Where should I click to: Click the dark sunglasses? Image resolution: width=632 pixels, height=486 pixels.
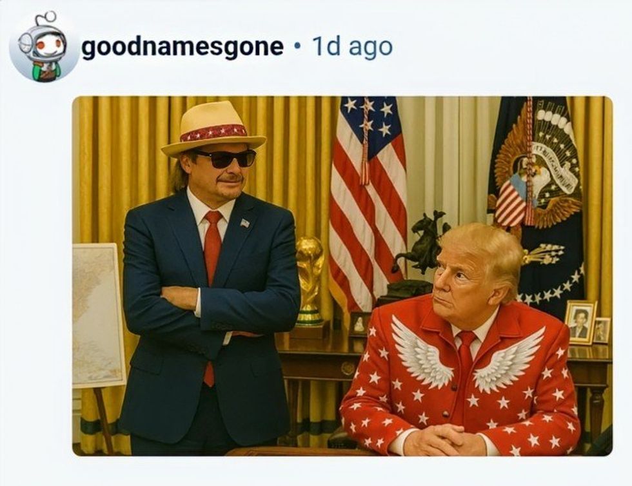pos(226,159)
